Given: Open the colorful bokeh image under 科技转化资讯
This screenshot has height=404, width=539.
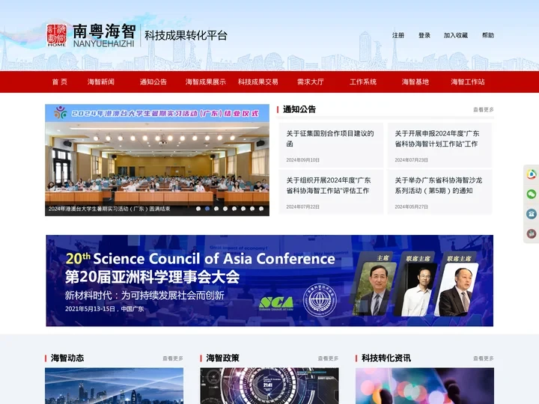Looking at the screenshot, I should (425, 386).
